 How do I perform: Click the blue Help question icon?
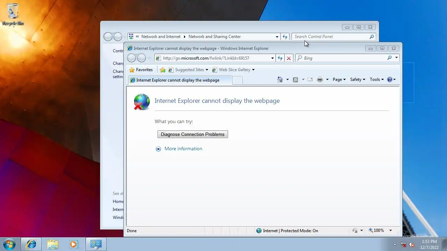click(390, 79)
